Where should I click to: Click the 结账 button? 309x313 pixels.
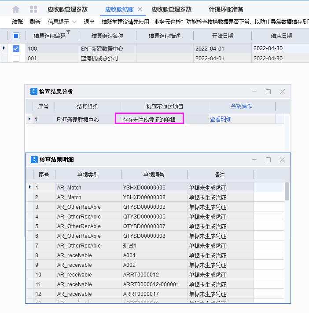[x=18, y=22]
